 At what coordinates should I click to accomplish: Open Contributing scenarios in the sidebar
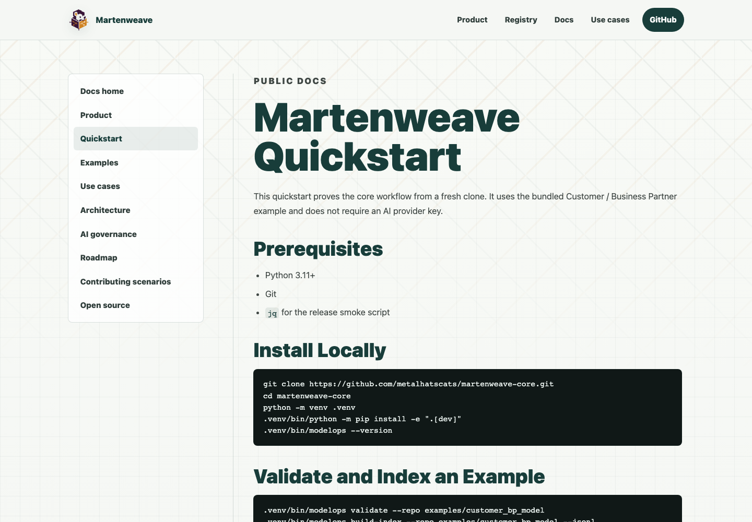[136, 281]
